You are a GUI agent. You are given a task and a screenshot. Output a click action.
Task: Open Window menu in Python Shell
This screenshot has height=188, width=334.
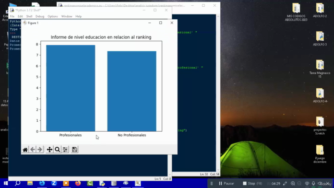(67, 16)
